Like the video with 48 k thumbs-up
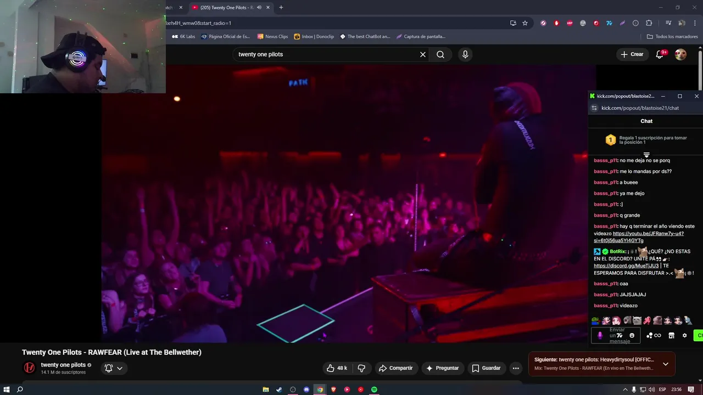This screenshot has width=703, height=395. 337,368
